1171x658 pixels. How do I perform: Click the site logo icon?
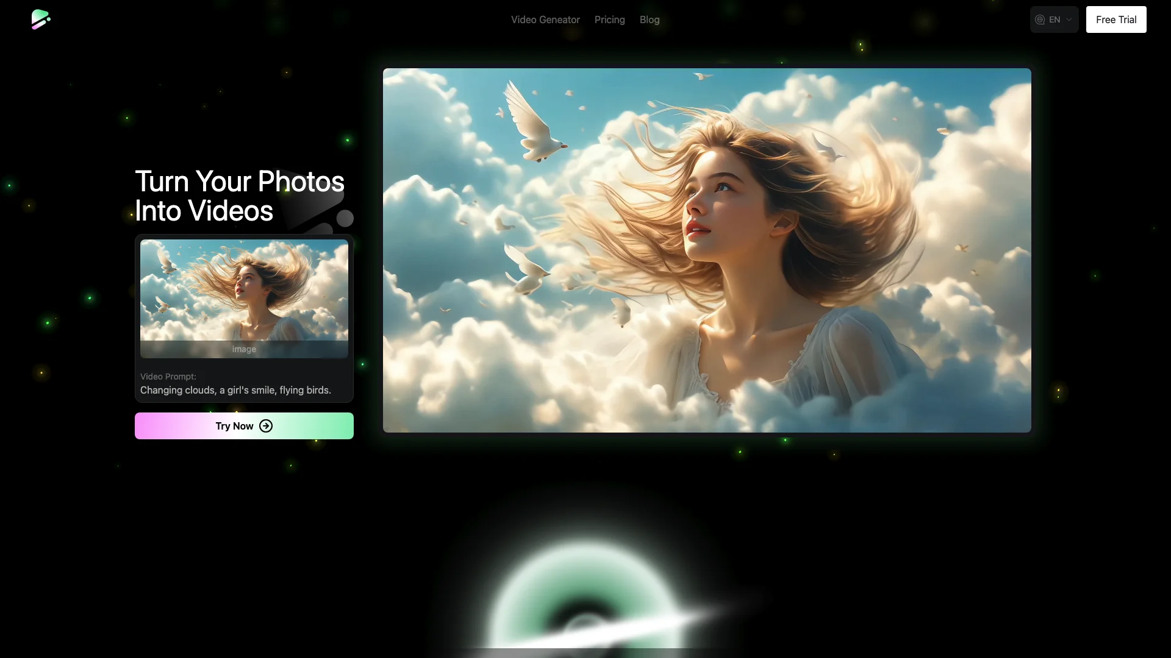tap(41, 19)
